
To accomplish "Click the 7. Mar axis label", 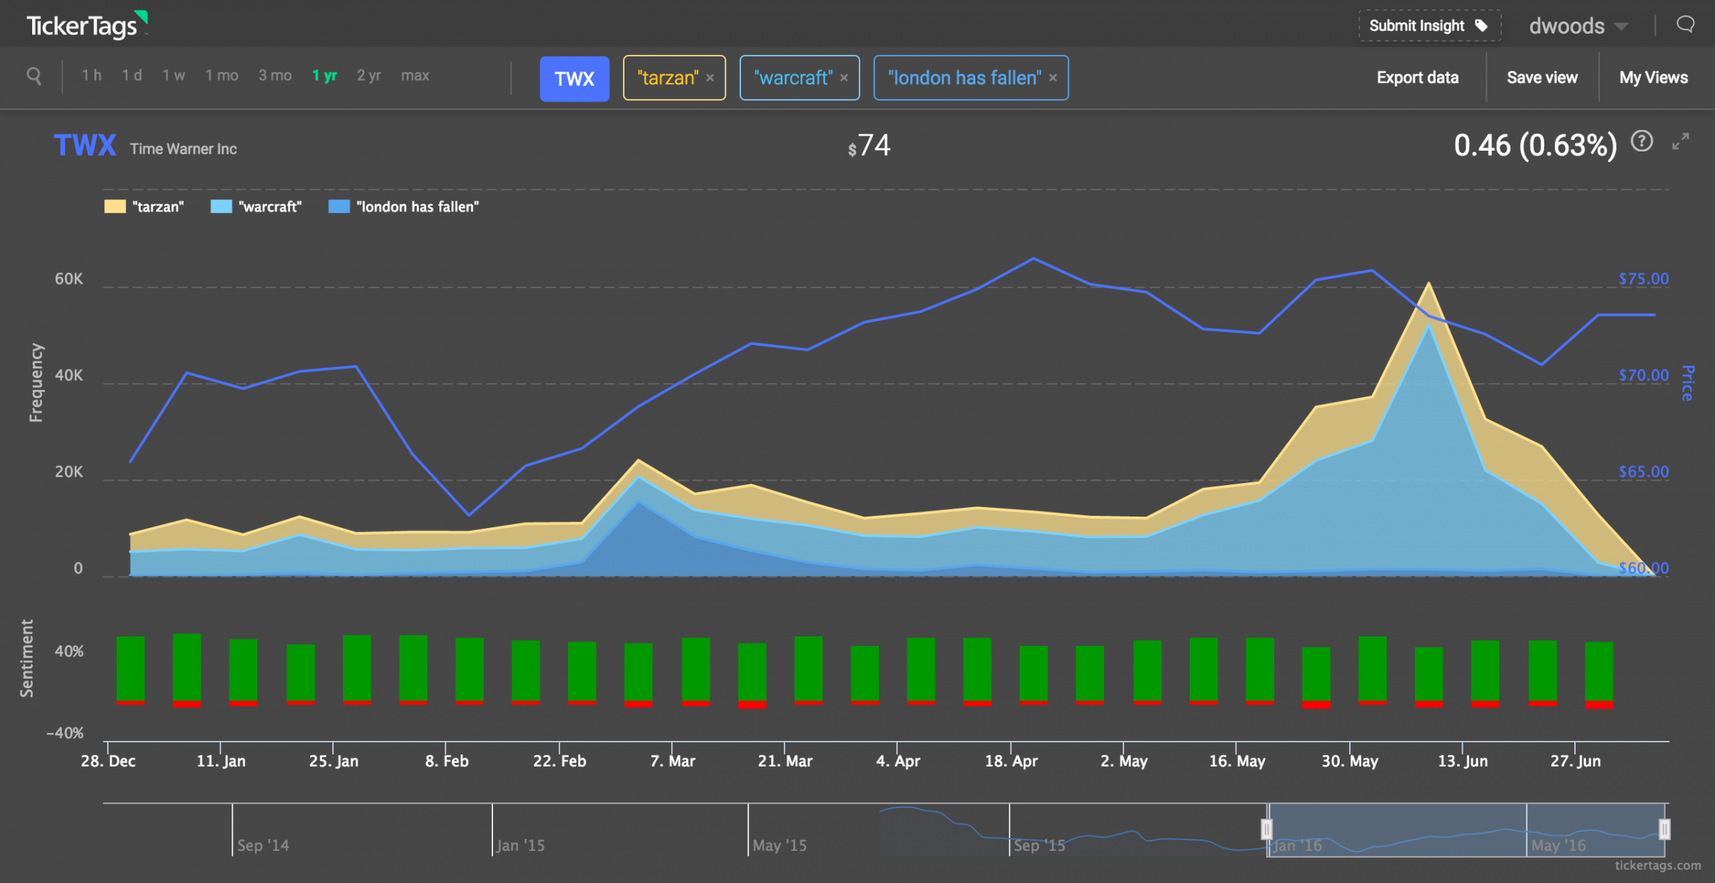I will (x=672, y=761).
